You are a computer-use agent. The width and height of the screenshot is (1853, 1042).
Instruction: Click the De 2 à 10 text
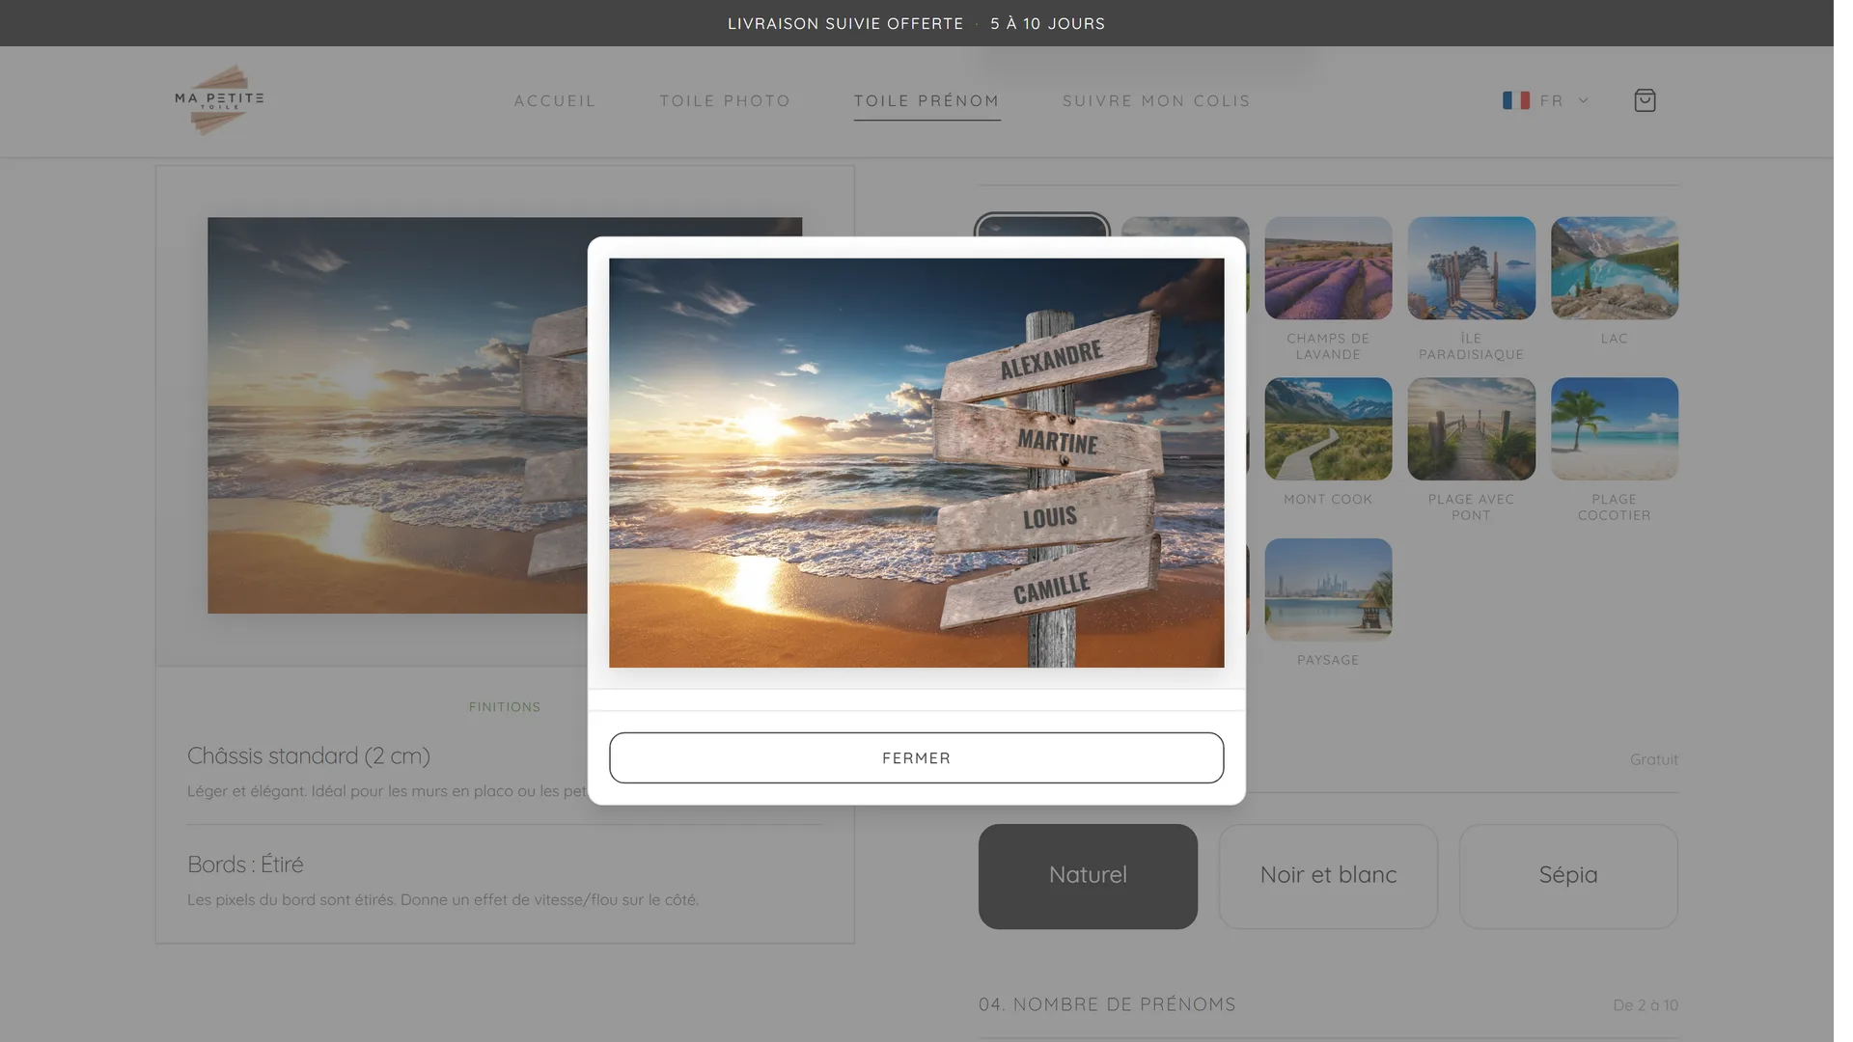tap(1646, 1005)
